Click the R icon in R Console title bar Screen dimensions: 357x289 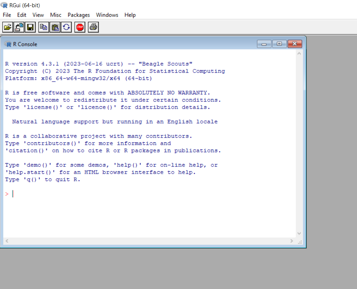8,44
